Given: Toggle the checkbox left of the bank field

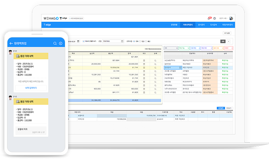Looking at the screenshot, I should tap(84, 41).
